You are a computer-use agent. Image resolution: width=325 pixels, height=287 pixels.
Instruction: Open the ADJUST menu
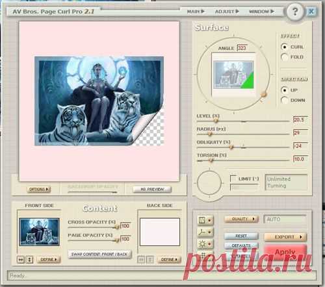click(227, 11)
